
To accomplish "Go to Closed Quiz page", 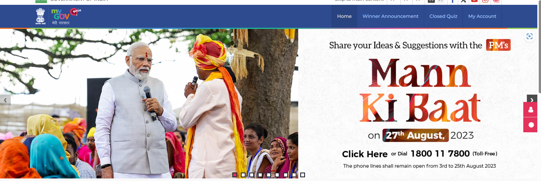I will (x=443, y=16).
